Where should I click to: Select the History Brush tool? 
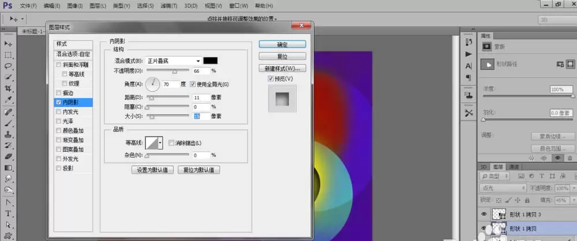pyautogui.click(x=8, y=145)
